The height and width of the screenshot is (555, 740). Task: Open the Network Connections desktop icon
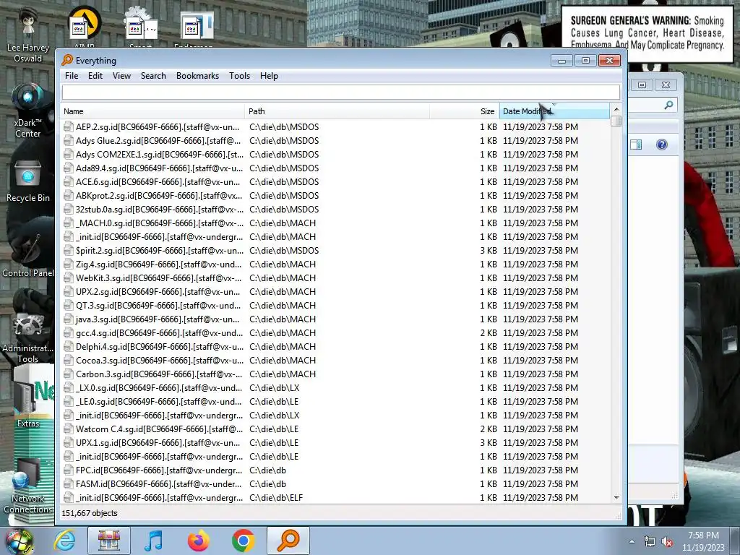point(28,486)
